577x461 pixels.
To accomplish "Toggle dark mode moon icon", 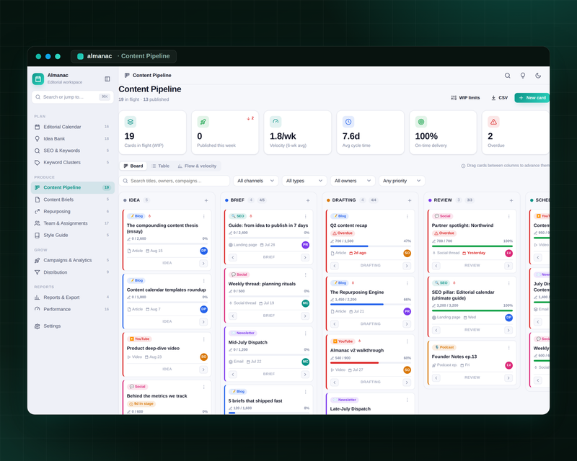I will (x=538, y=76).
